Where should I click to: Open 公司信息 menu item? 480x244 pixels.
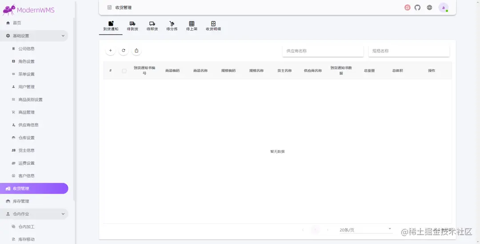point(34,49)
